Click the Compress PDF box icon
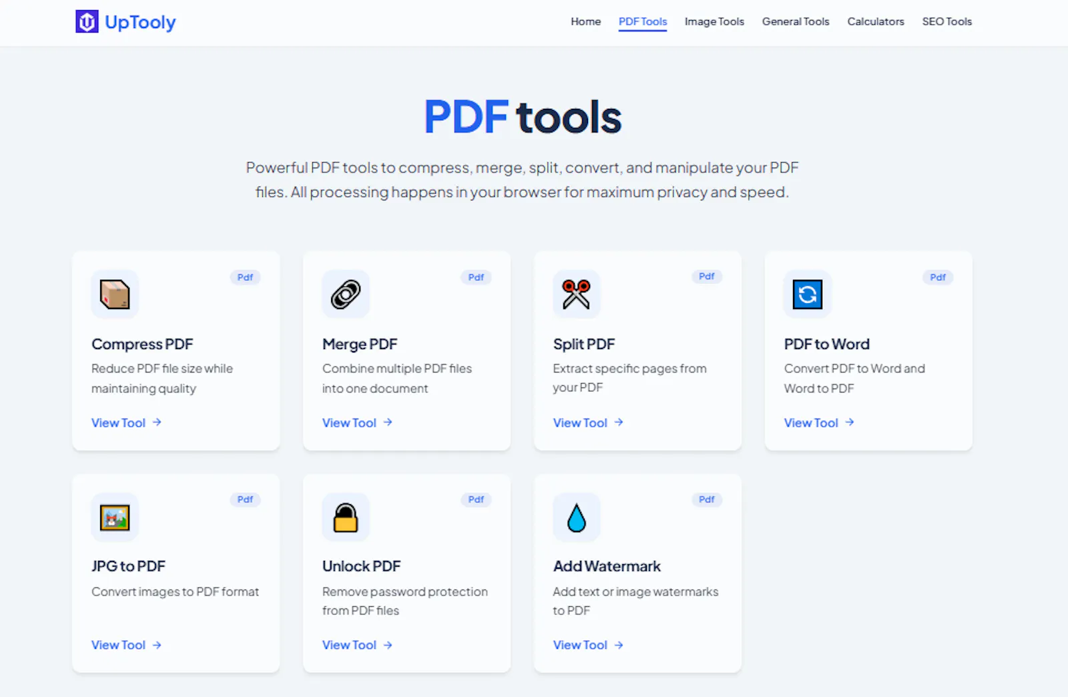 [x=115, y=294]
